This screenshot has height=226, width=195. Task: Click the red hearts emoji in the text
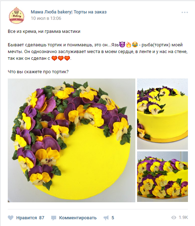61,58
